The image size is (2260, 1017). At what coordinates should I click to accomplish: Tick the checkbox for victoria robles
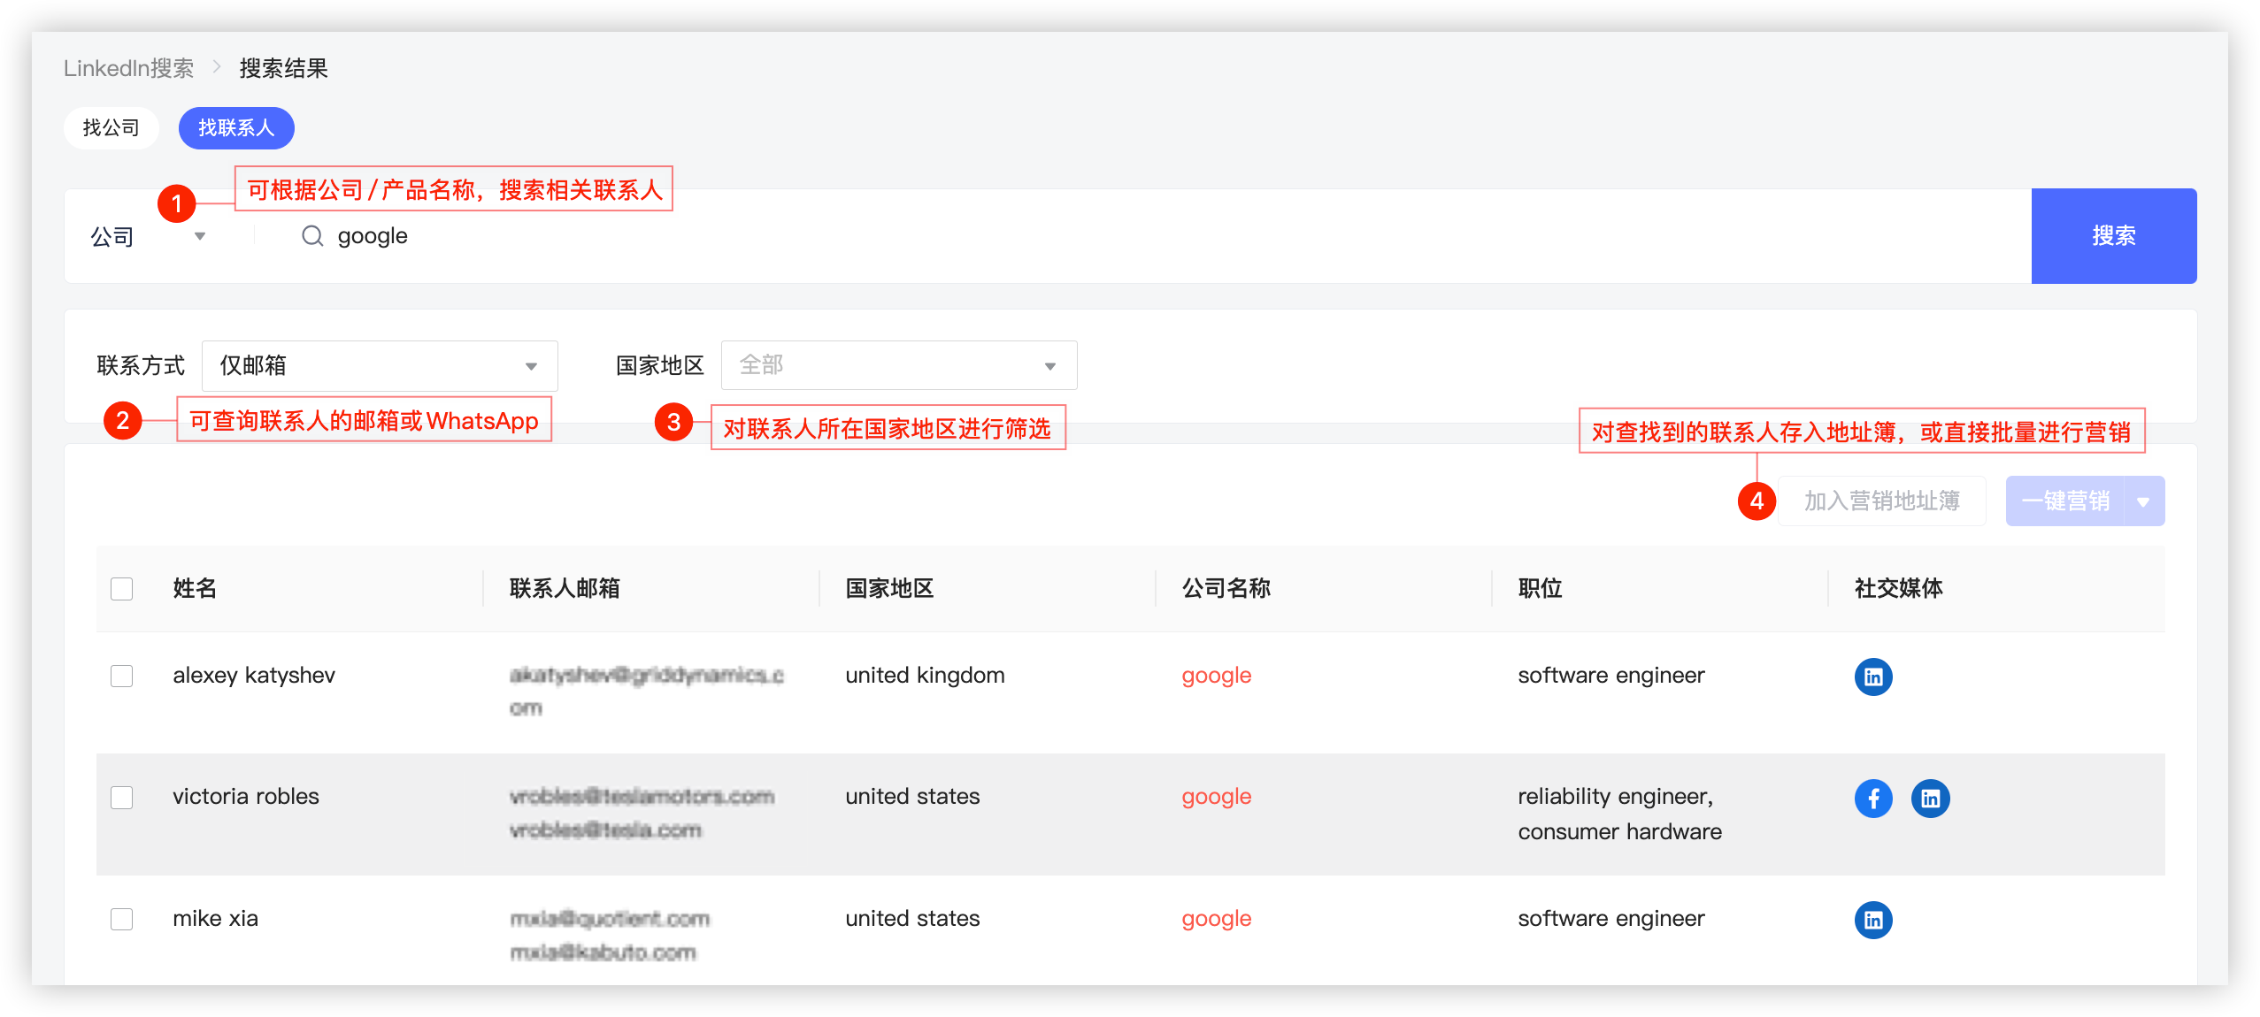click(122, 798)
